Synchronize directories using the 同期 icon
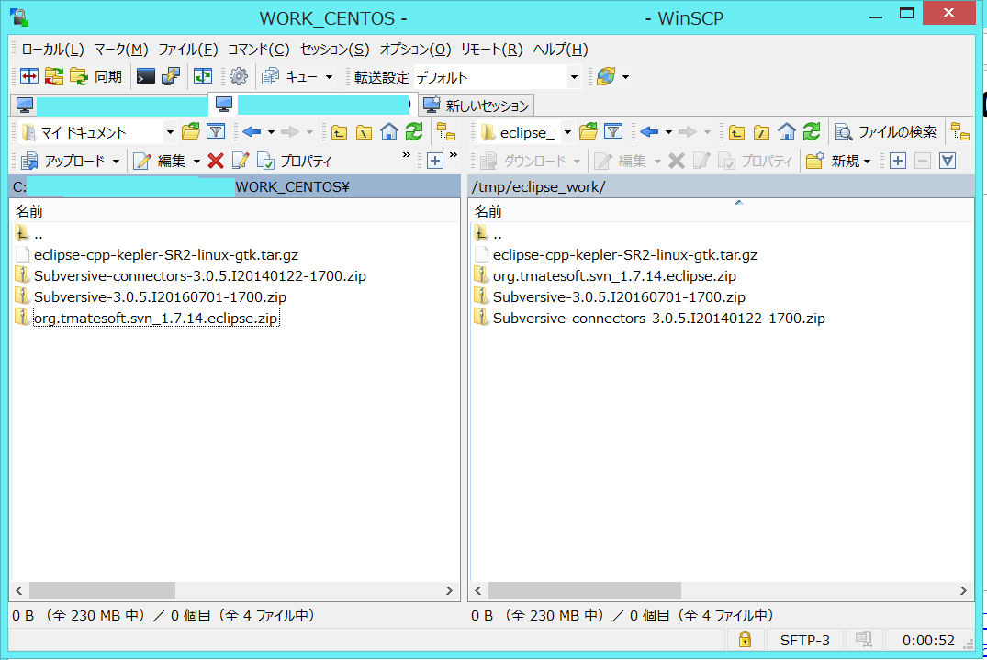The width and height of the screenshot is (987, 660). coord(93,76)
